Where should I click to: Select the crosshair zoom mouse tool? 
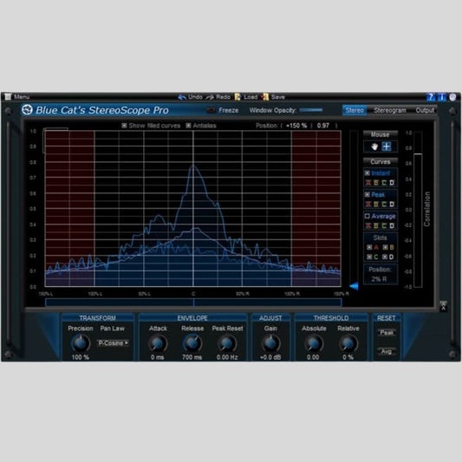(x=387, y=146)
